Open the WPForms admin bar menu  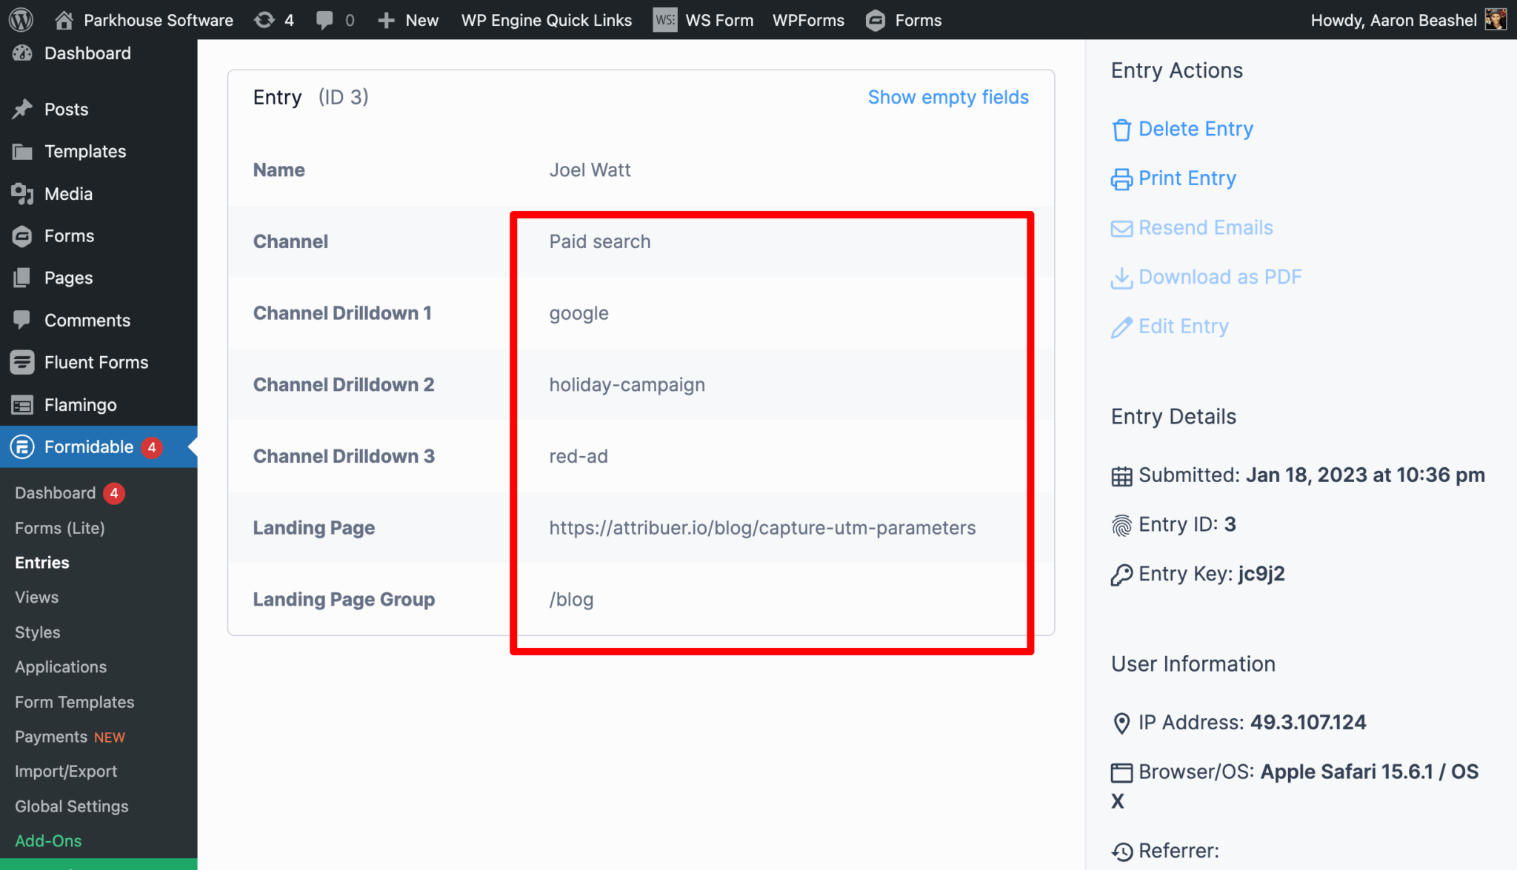pos(808,20)
